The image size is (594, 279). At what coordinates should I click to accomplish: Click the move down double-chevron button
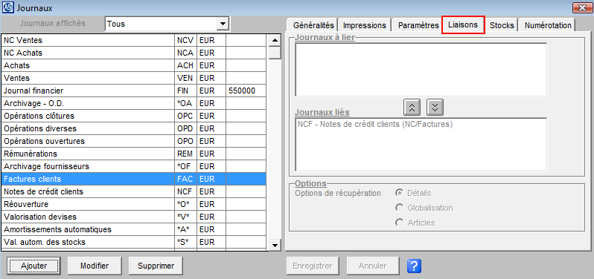pos(435,107)
